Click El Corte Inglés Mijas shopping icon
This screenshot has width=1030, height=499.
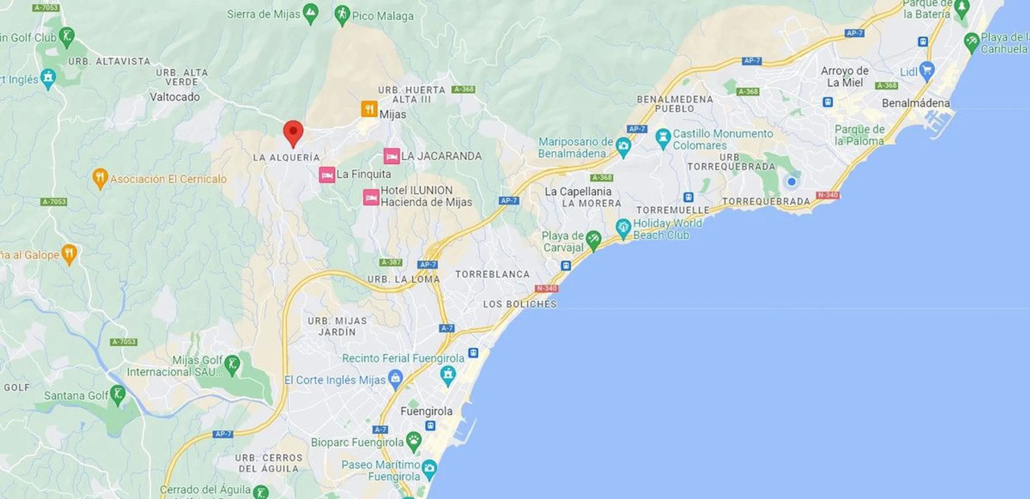395,380
